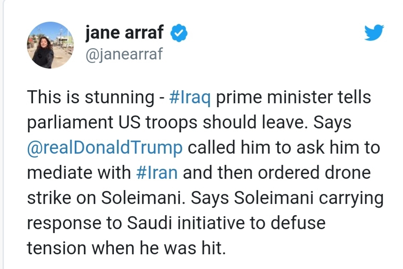
Task: Select the phrase "This is stunning"
Action: pyautogui.click(x=91, y=98)
